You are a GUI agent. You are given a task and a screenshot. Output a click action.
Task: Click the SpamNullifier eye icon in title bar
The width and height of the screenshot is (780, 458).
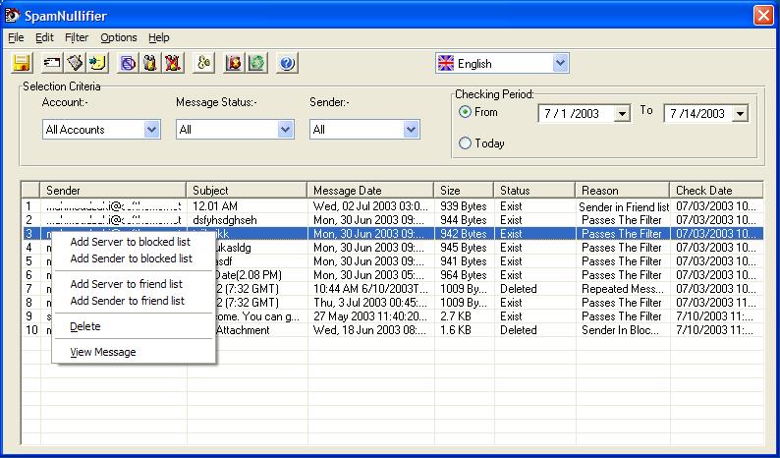(12, 16)
